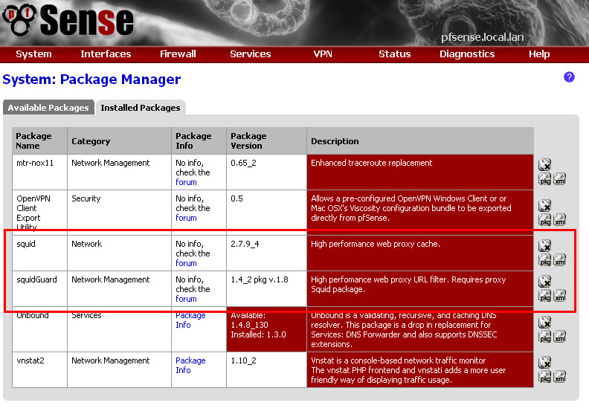Remove the OpenVPN Client Export Utility package
The width and height of the screenshot is (589, 411).
pos(544,205)
